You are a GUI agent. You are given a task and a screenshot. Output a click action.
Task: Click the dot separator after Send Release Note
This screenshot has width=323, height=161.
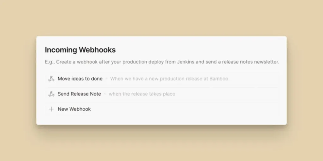pos(105,94)
